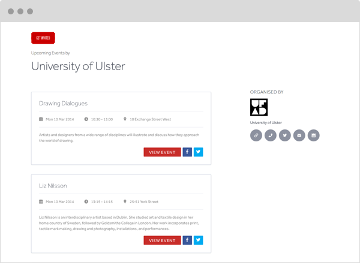This screenshot has height=263, width=360.
Task: Share Drawing Dialogues on Twitter
Action: pyautogui.click(x=198, y=152)
